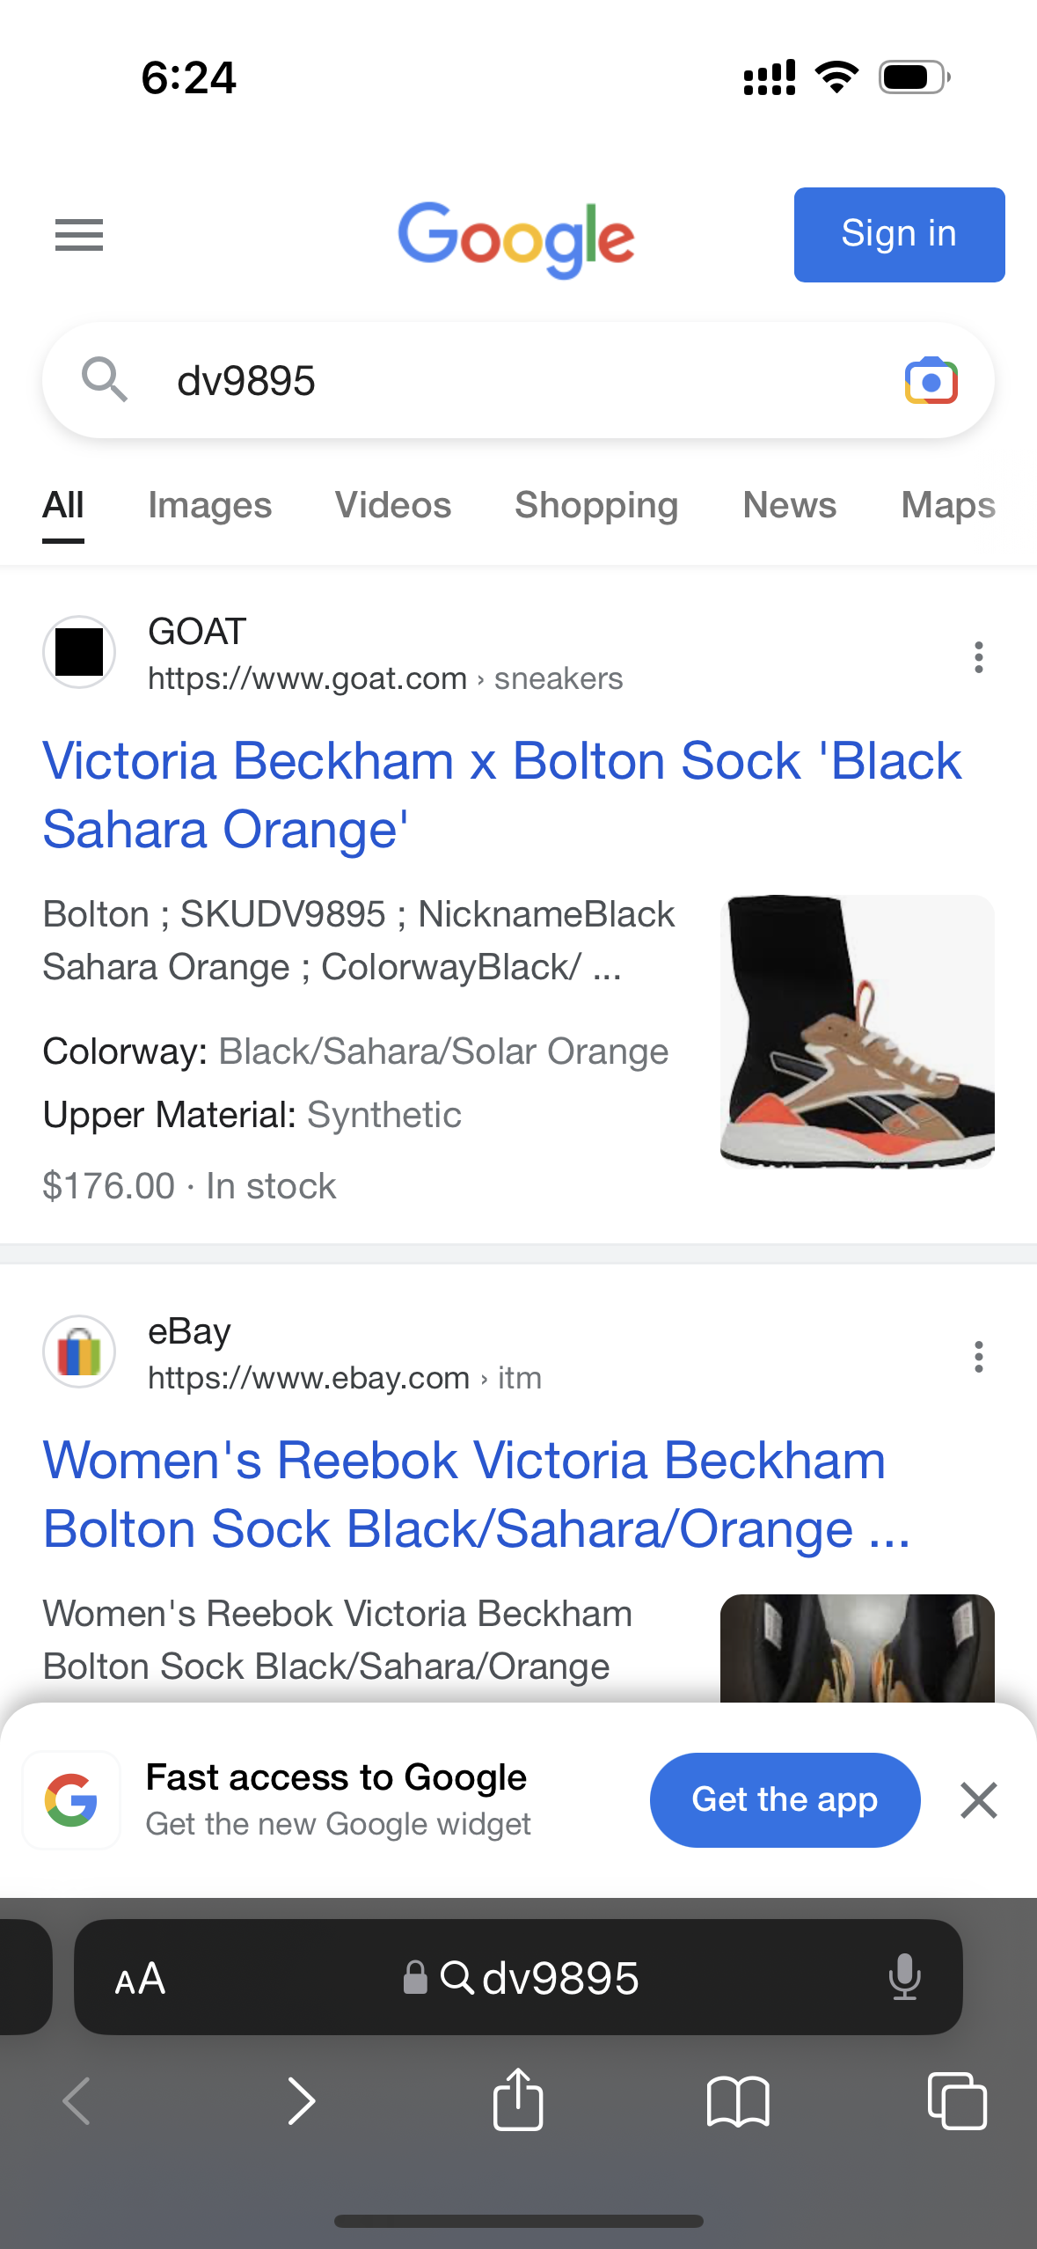This screenshot has width=1037, height=2249.
Task: Dismiss the Fast access to Google banner
Action: point(978,1800)
